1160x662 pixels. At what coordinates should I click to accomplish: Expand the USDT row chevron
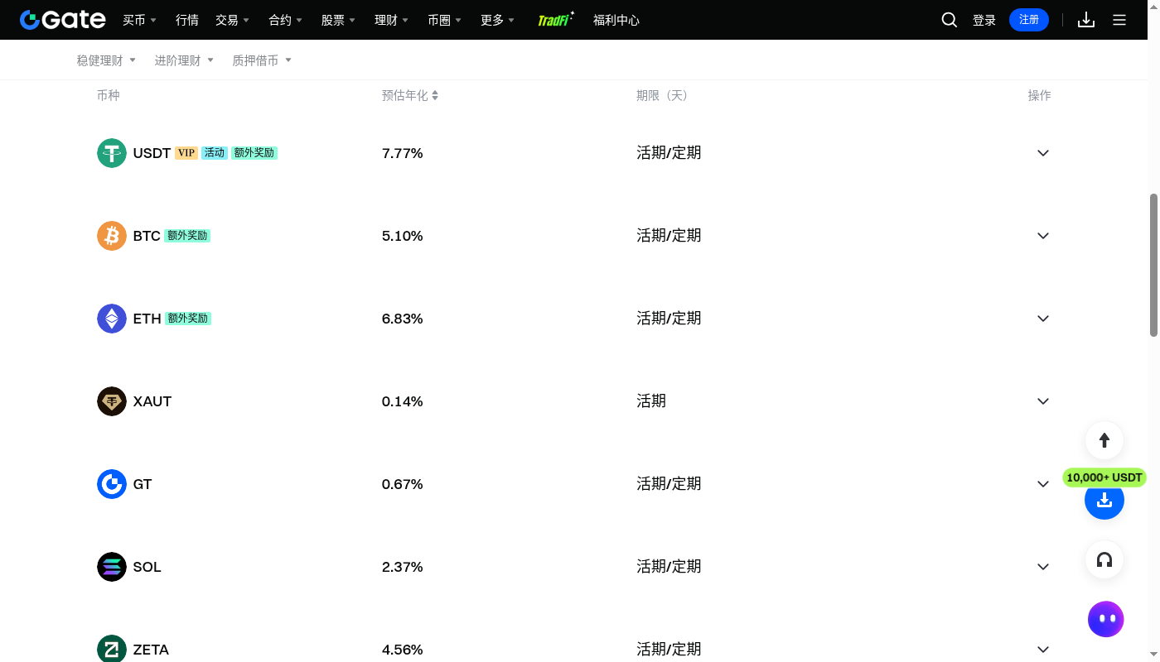coord(1043,153)
